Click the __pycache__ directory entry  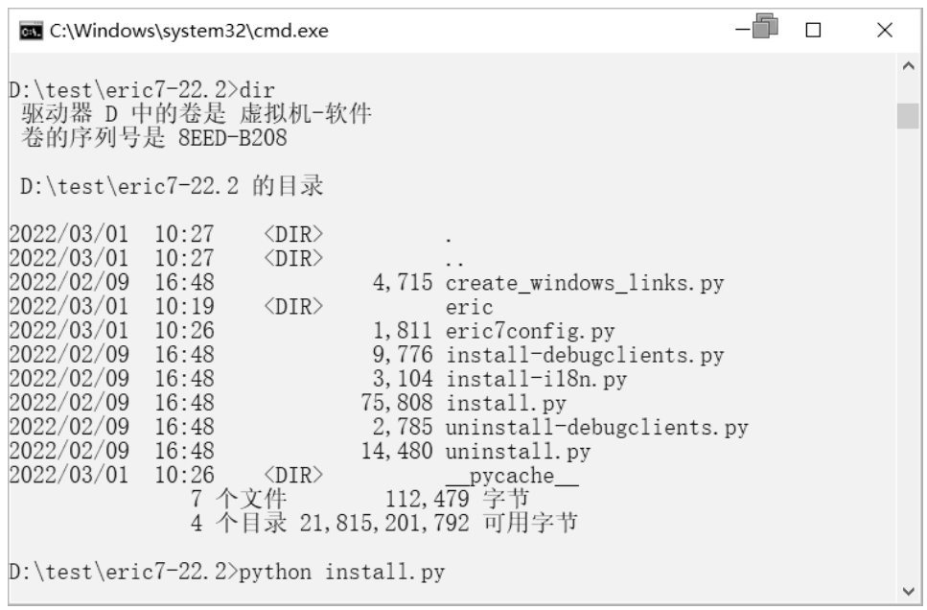point(511,475)
